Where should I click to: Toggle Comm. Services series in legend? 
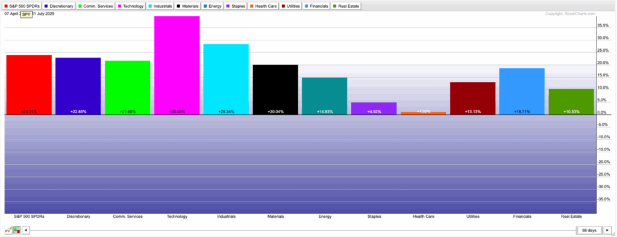click(95, 6)
